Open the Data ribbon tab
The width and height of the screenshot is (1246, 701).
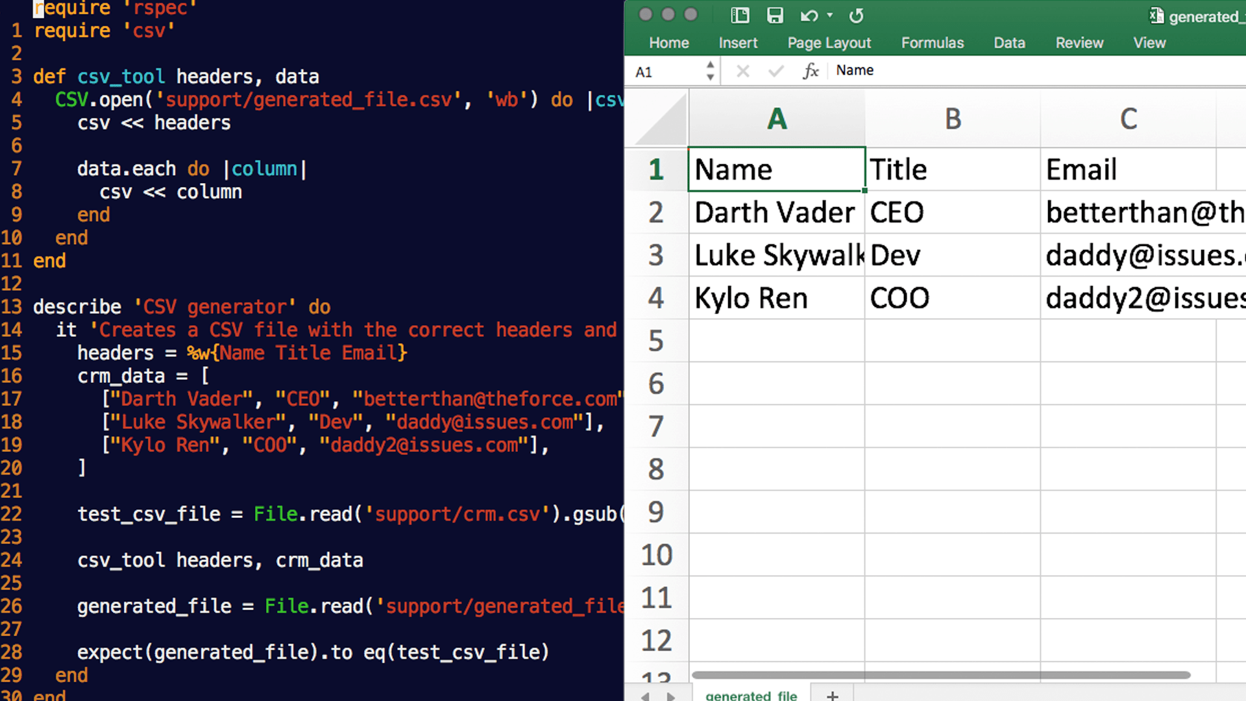[x=1009, y=43]
